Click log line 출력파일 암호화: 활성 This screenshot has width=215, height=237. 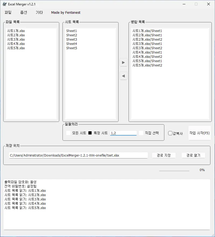(20, 182)
